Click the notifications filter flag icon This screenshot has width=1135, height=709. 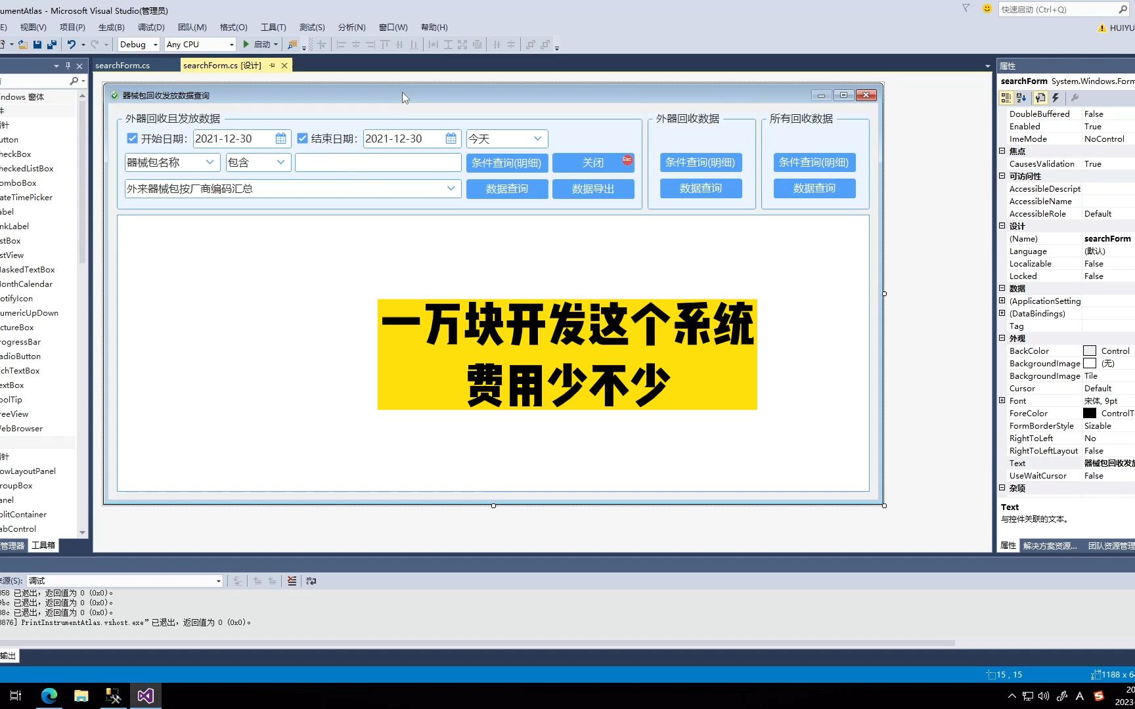point(966,9)
